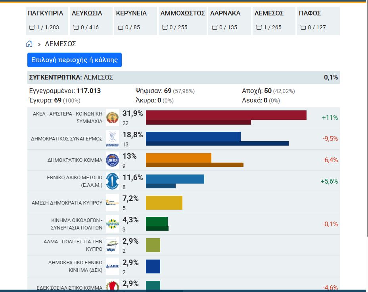The image size is (368, 292).
Task: Click the Κίνημα Οικολόγων sunflower logo
Action: click(x=112, y=224)
